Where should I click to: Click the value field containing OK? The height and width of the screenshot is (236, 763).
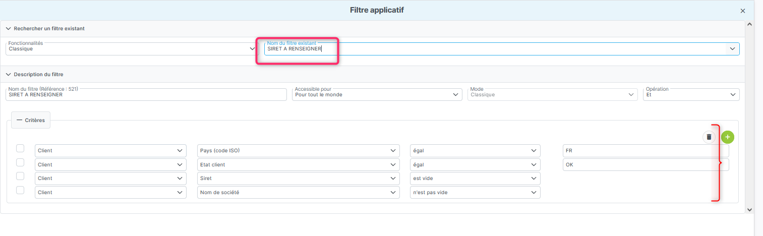[645, 165]
